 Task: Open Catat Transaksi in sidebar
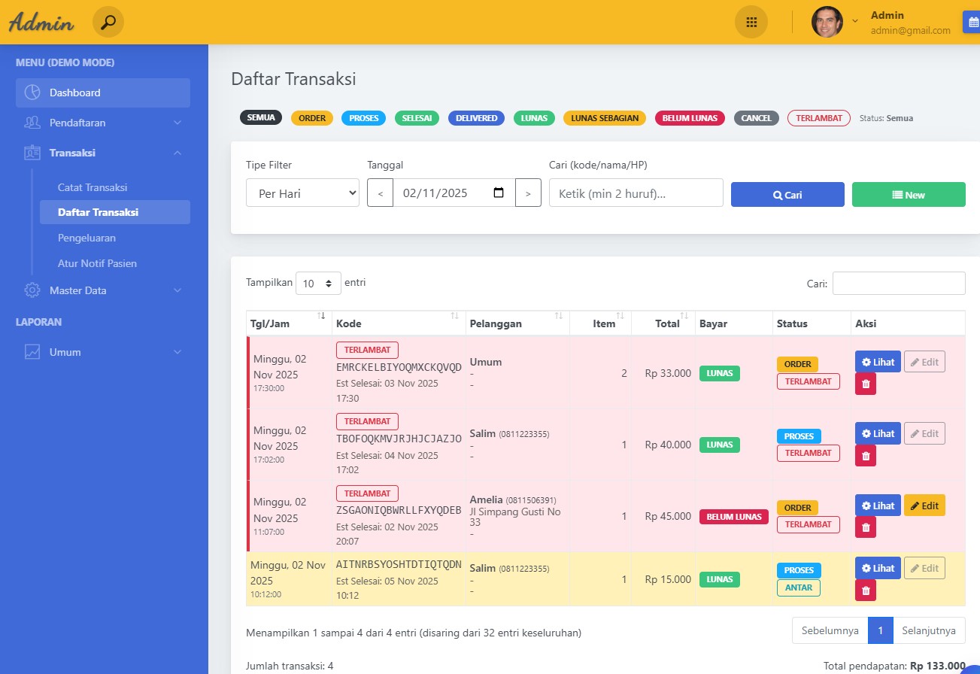point(93,187)
